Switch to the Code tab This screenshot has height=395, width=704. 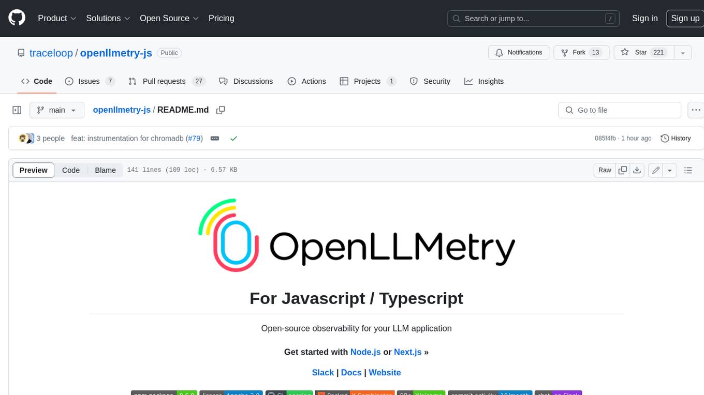pyautogui.click(x=37, y=81)
